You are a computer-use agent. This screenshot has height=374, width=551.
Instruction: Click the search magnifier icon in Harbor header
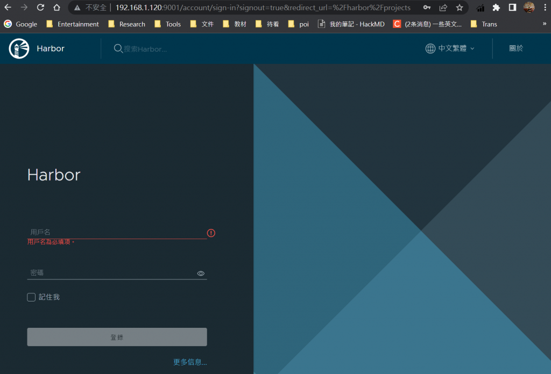point(118,48)
